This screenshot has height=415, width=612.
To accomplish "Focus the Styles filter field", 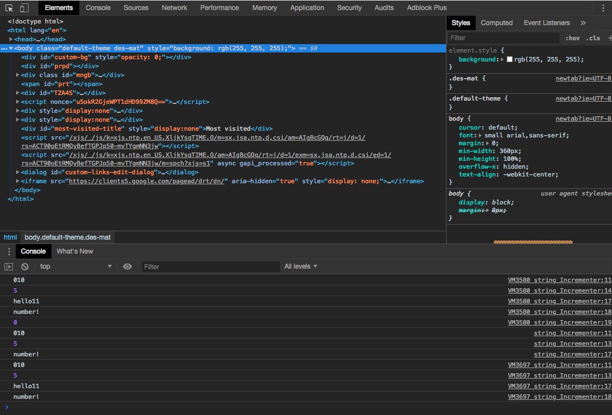I will coord(504,38).
